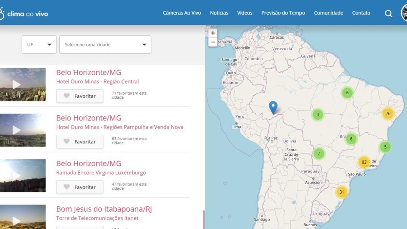Image resolution: width=407 pixels, height=229 pixels.
Task: Open the Bom Jesus do Itabapoana/RJ link
Action: (x=104, y=209)
